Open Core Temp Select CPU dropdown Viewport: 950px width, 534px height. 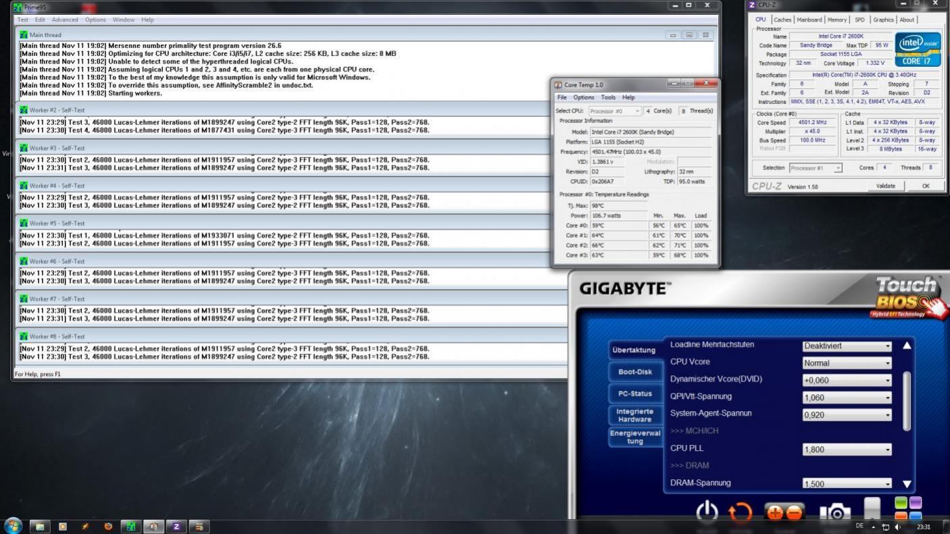tap(614, 111)
